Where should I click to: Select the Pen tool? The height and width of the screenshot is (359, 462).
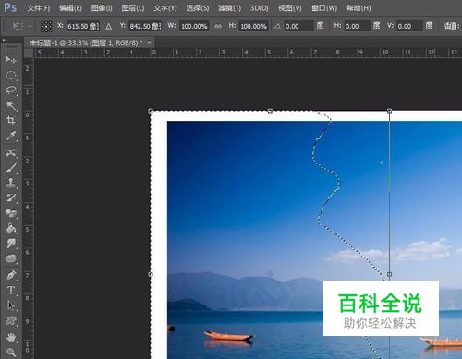11,275
